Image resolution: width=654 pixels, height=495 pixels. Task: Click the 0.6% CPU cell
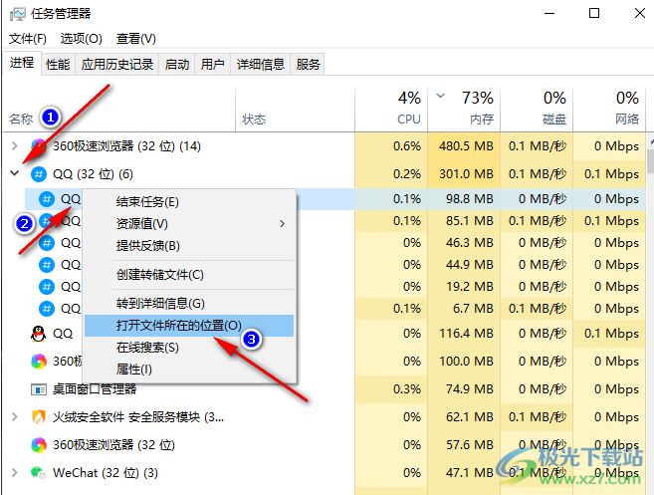point(391,146)
